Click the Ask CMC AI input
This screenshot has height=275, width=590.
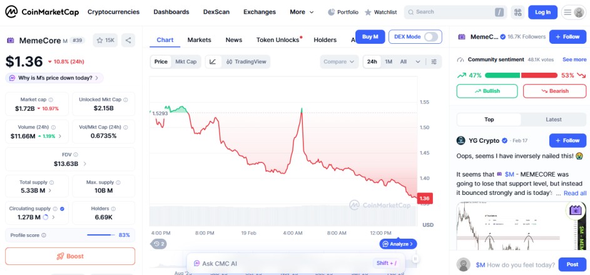[x=296, y=263]
